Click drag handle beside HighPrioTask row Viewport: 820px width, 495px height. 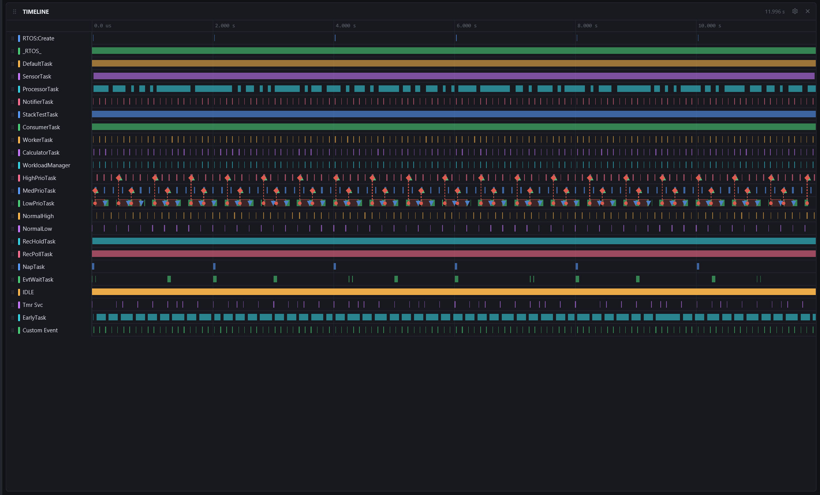[13, 178]
